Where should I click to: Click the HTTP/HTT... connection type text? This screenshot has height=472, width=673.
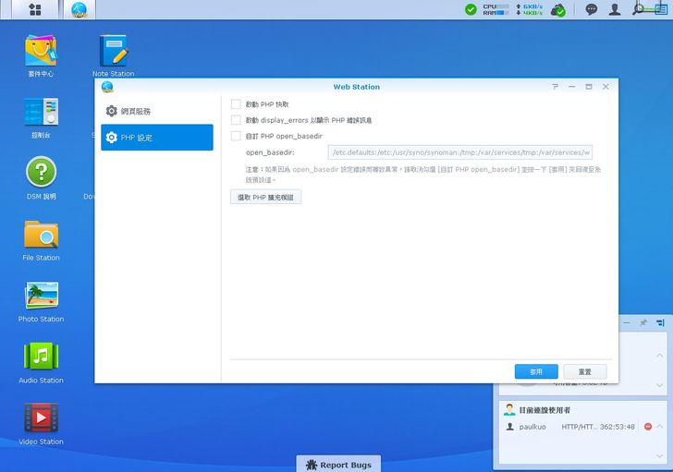[579, 427]
